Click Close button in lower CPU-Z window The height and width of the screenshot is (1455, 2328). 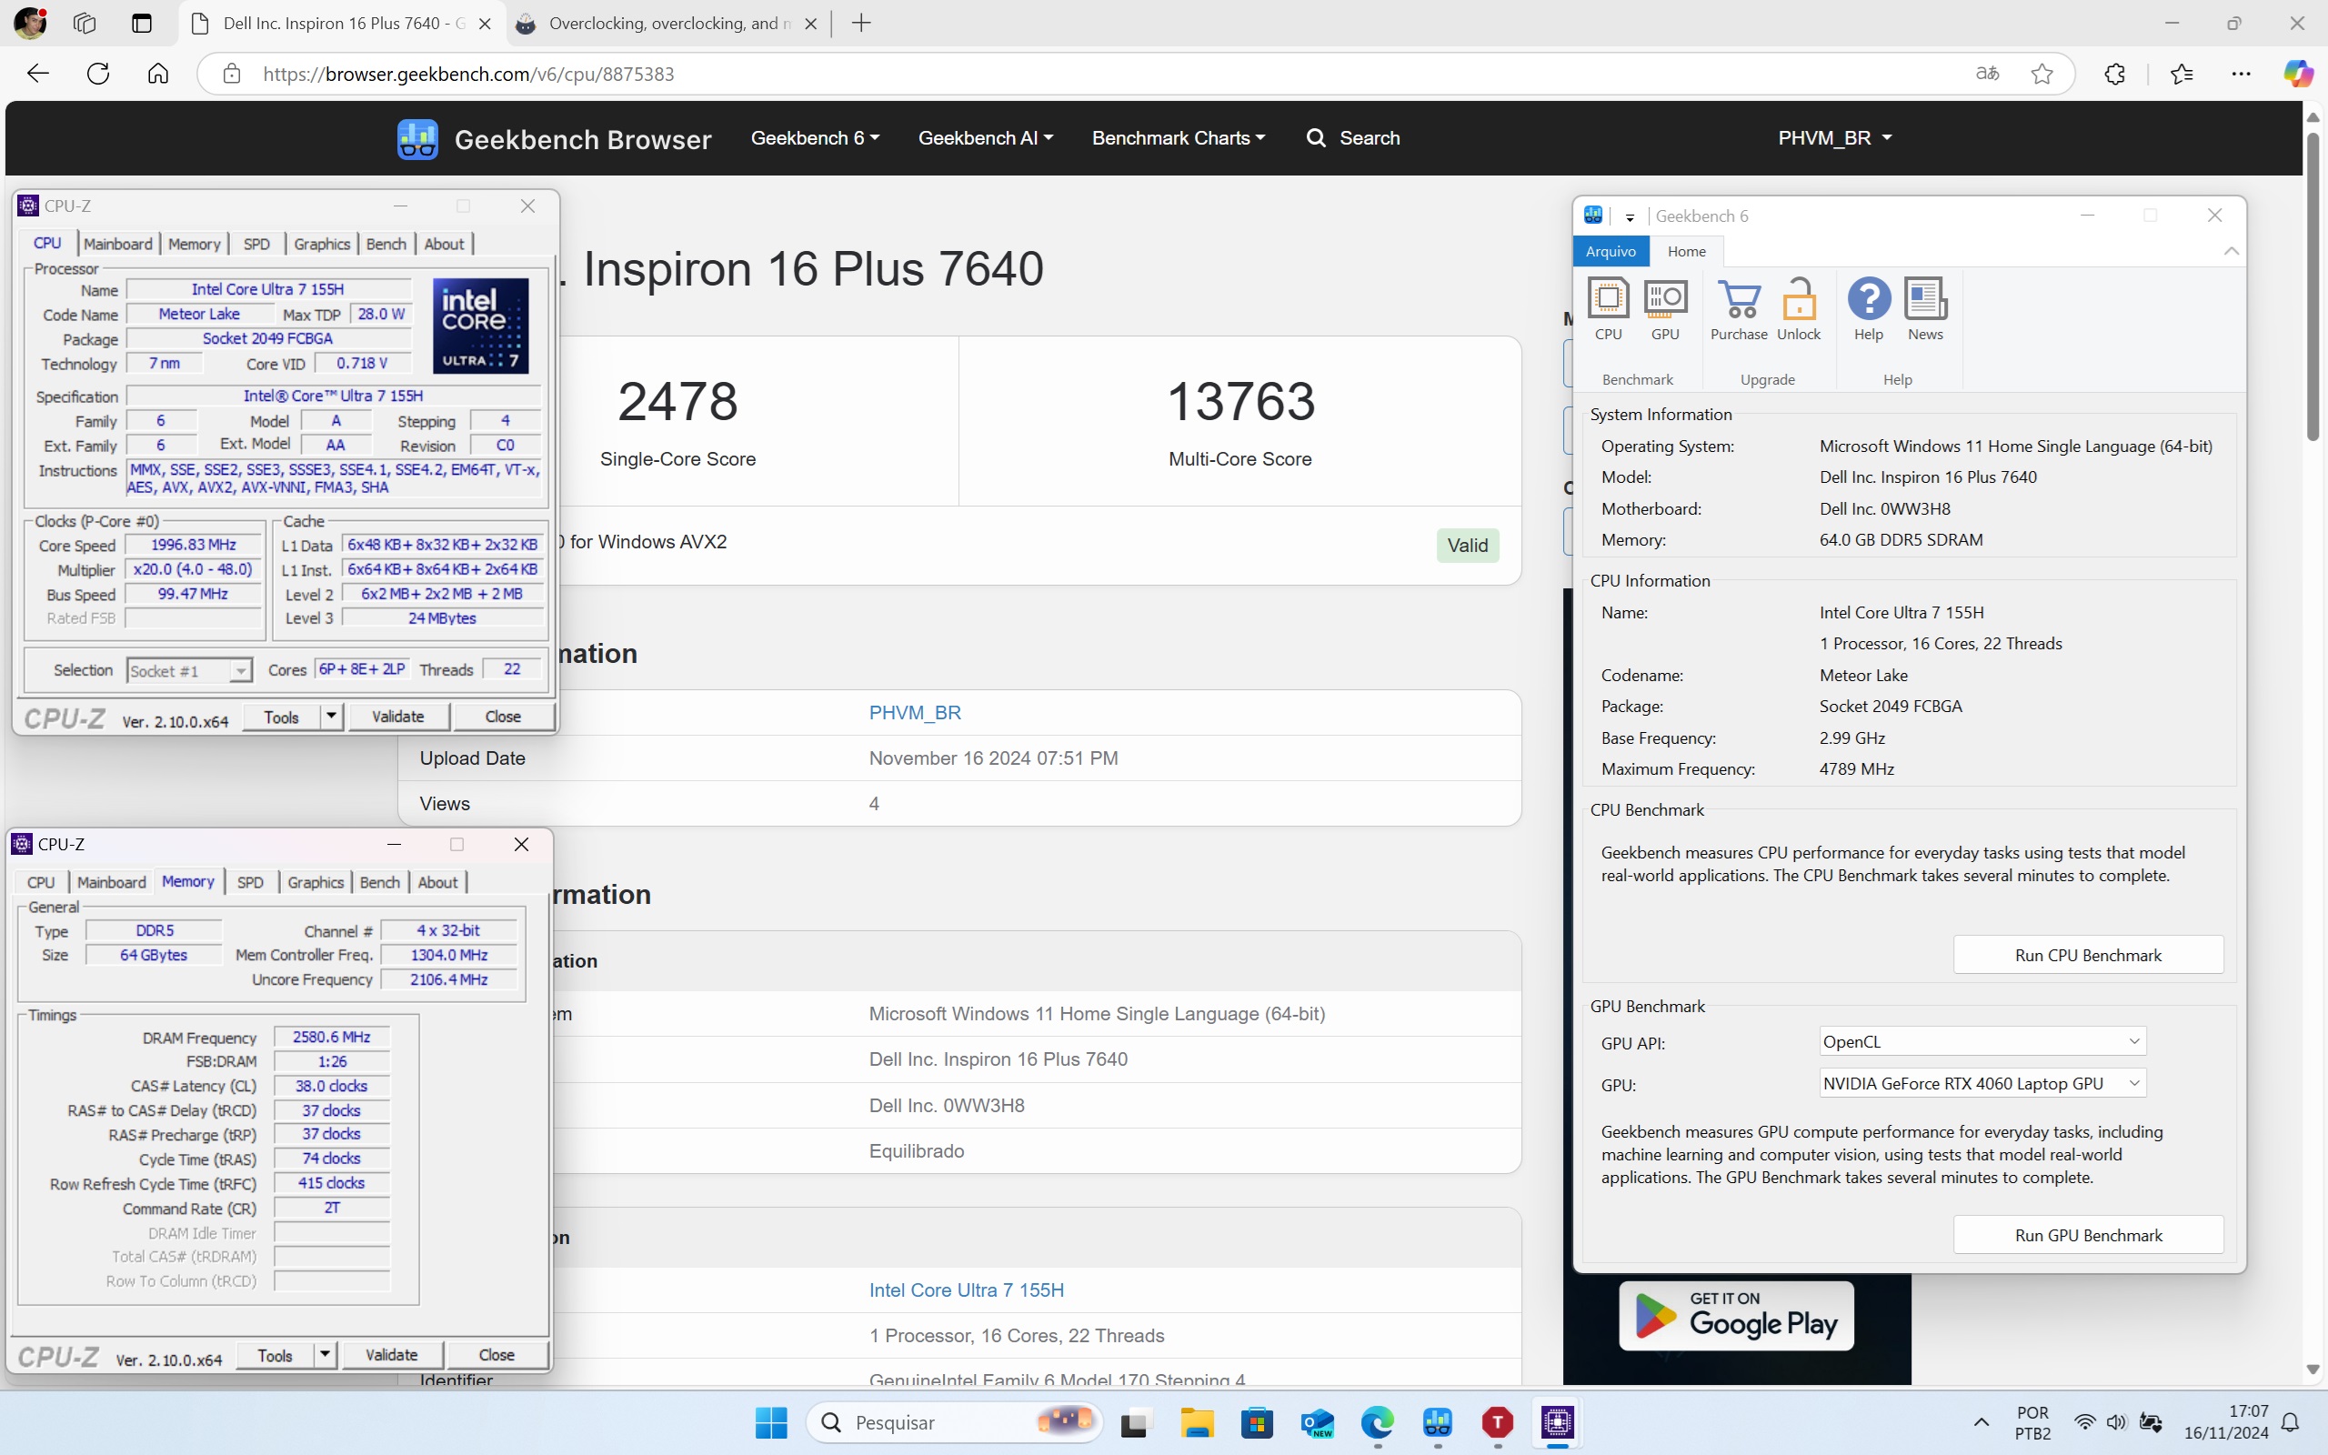[x=497, y=1354]
